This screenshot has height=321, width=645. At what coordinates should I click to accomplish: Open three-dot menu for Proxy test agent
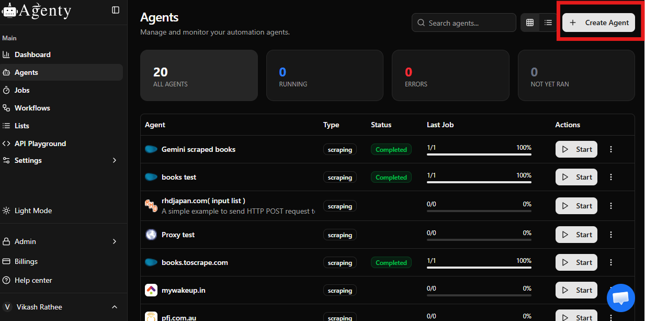pos(610,235)
